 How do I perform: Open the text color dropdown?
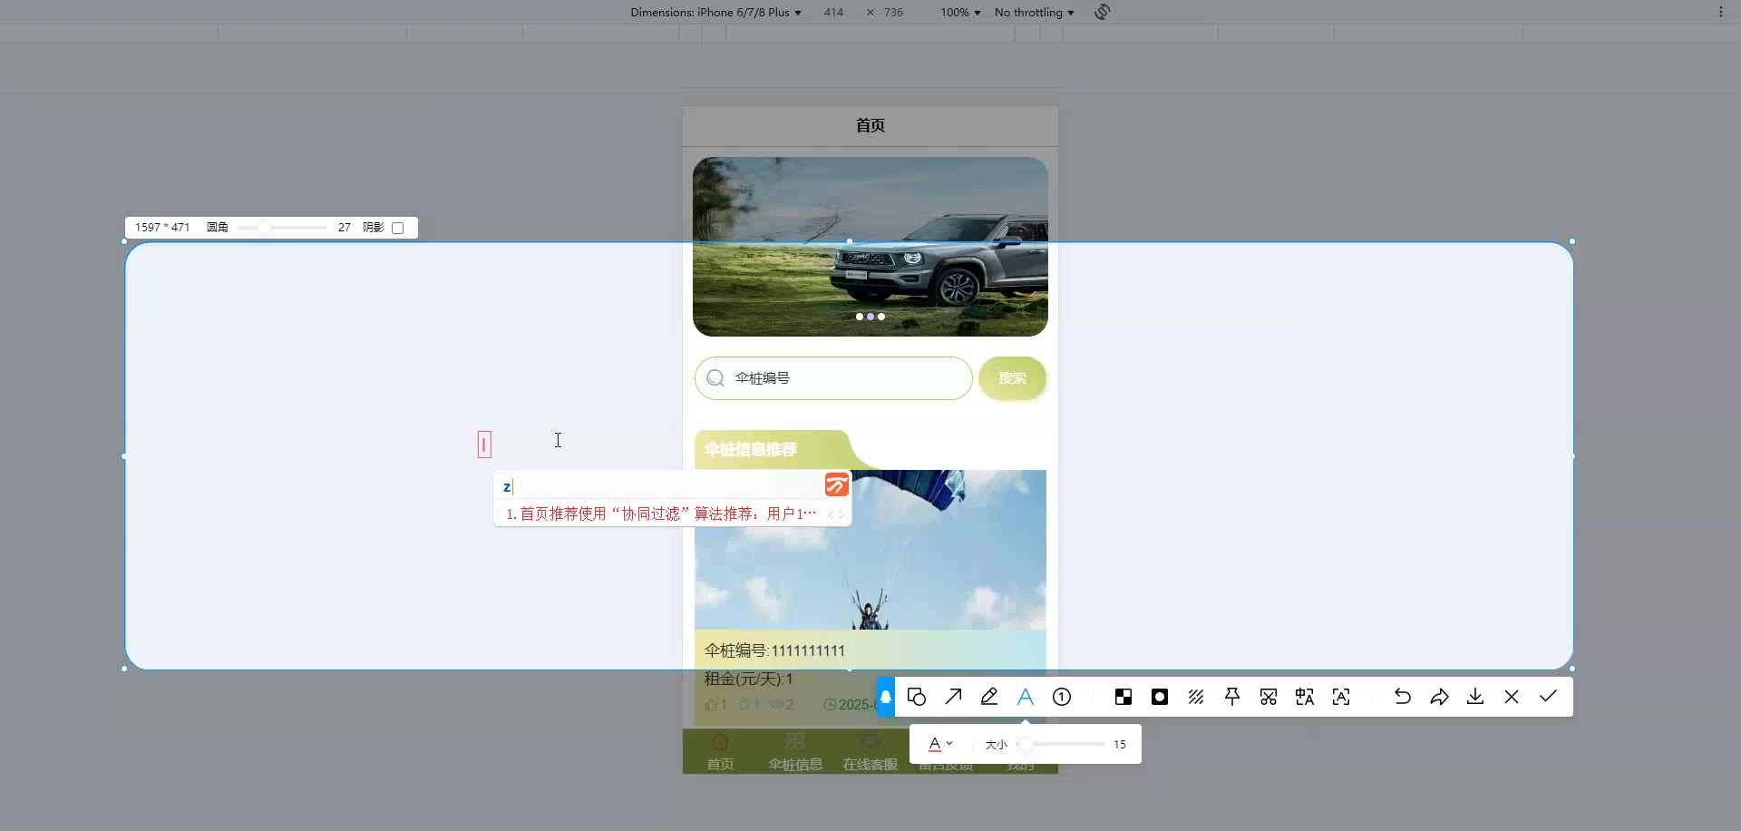[x=940, y=744]
